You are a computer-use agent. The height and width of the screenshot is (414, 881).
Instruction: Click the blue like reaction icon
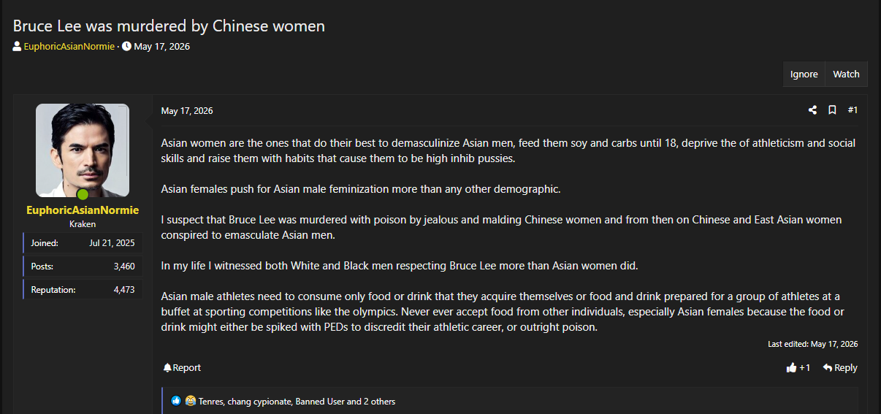(x=176, y=401)
